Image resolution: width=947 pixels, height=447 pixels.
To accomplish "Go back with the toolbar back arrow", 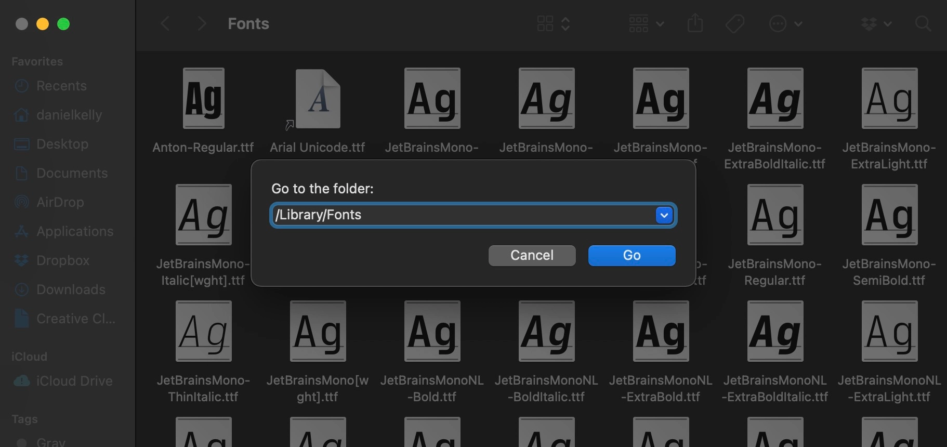I will coord(165,23).
